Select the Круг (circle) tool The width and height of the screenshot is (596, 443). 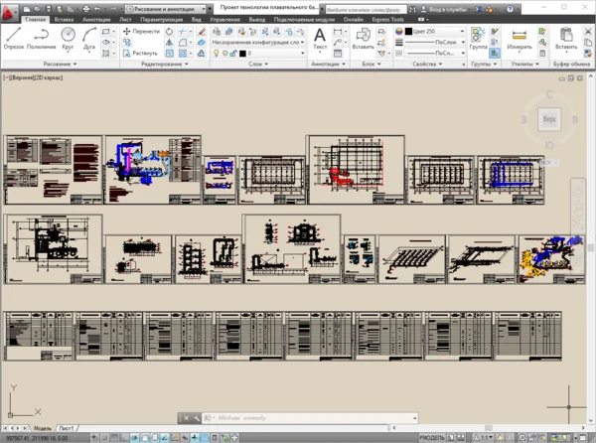[x=68, y=38]
